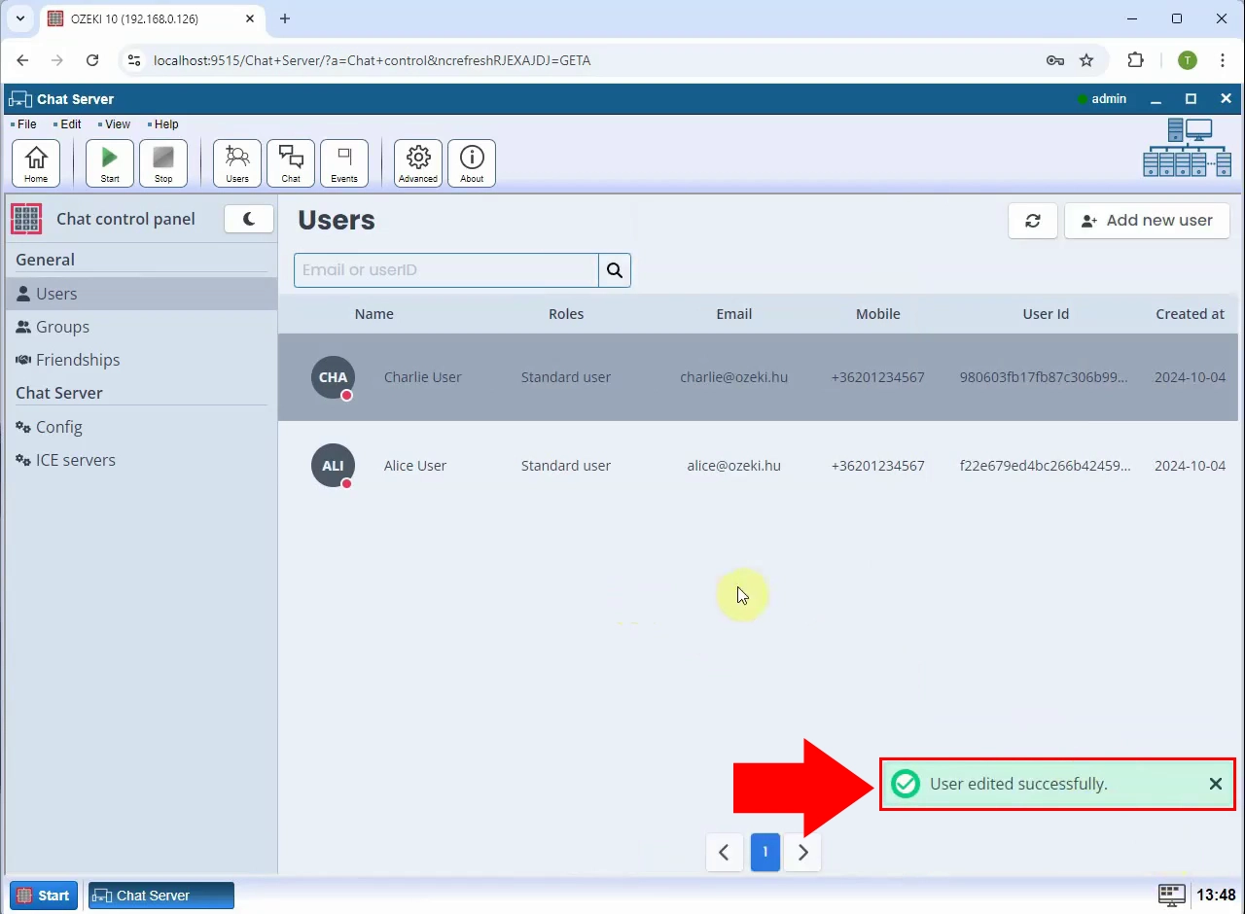
Task: Select Groups in the sidebar
Action: 141,327
